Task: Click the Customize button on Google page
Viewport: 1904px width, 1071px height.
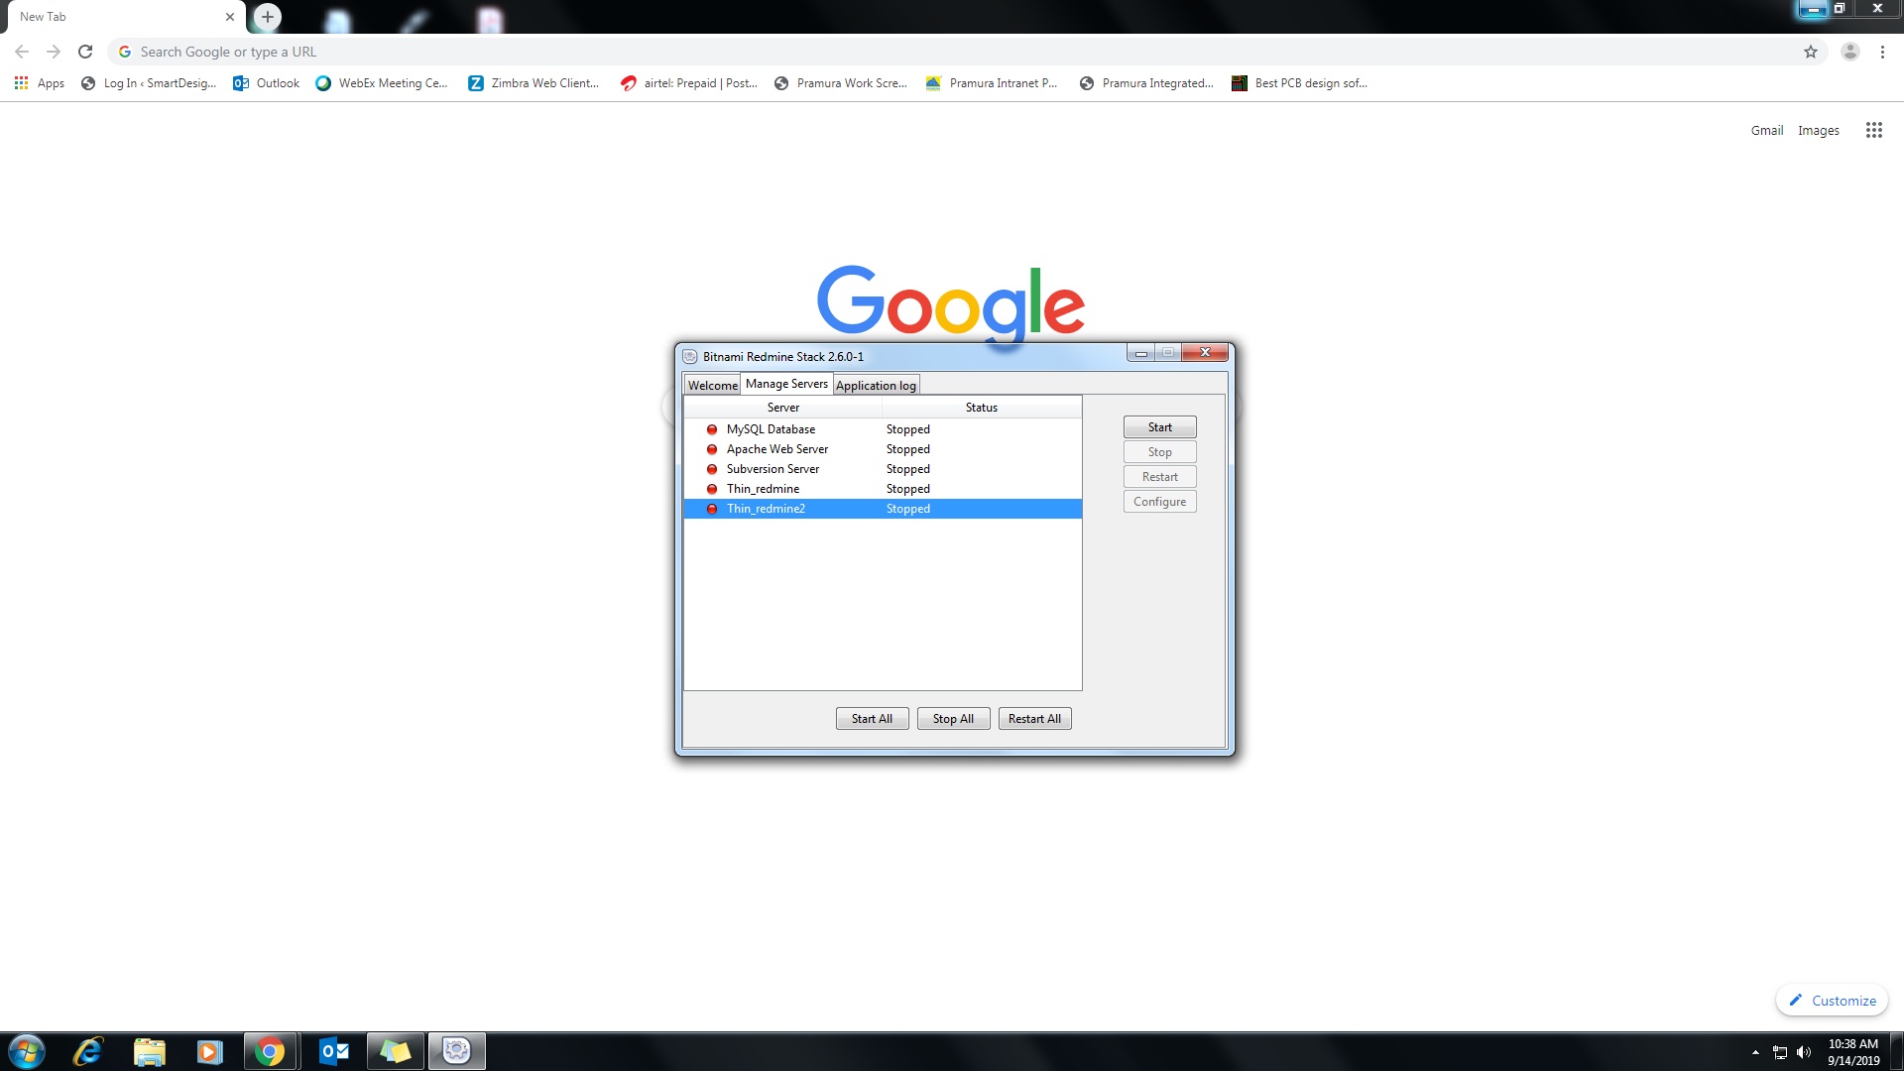Action: pyautogui.click(x=1832, y=1001)
